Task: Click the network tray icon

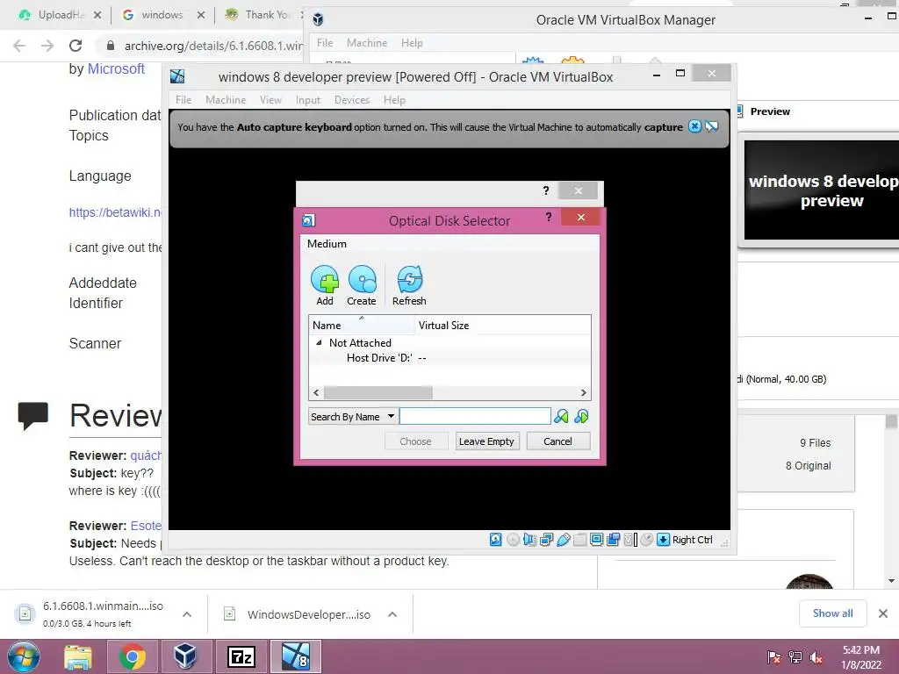Action: 795,657
